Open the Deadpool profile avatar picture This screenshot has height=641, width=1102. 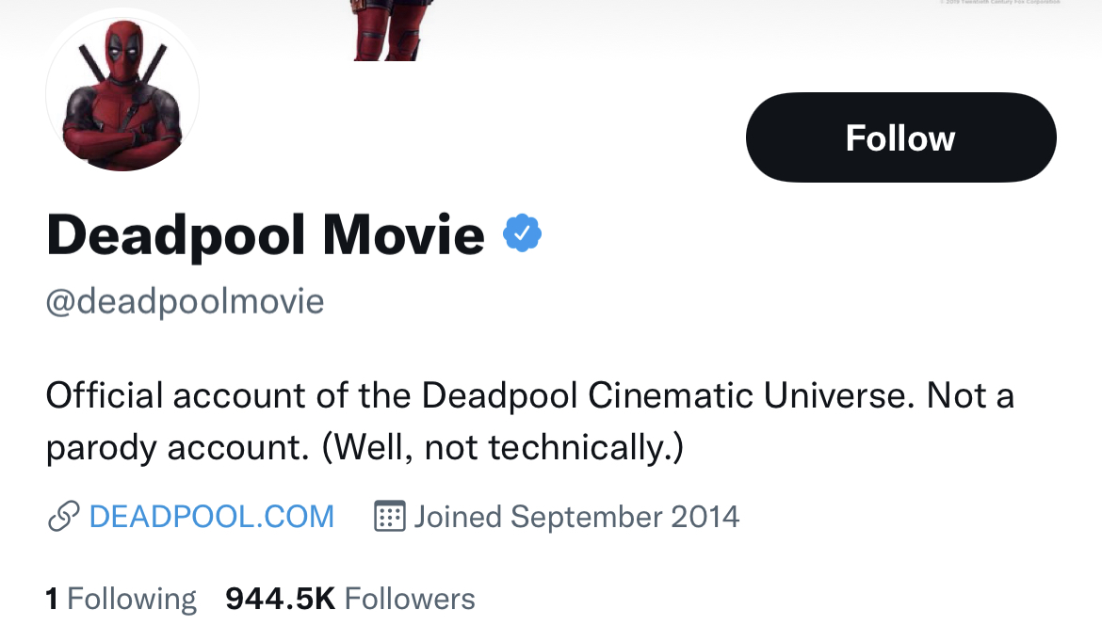[x=122, y=94]
